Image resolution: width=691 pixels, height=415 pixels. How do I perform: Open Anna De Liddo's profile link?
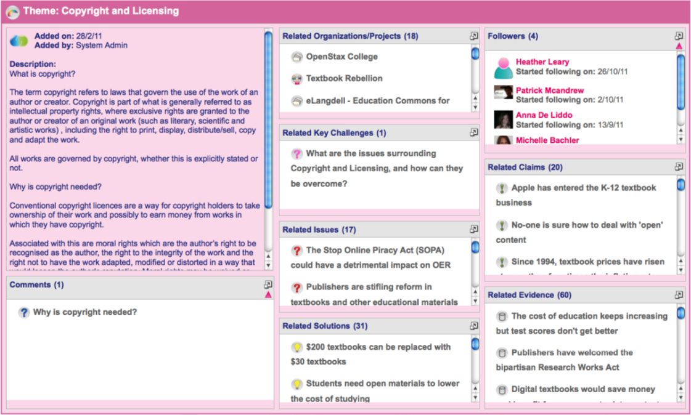(x=544, y=115)
